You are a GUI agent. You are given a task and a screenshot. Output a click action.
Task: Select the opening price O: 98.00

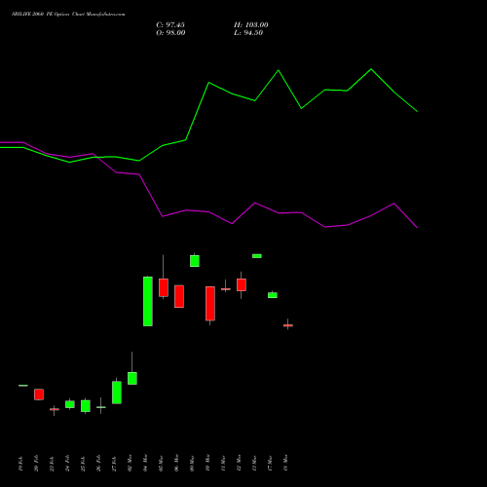coord(170,33)
